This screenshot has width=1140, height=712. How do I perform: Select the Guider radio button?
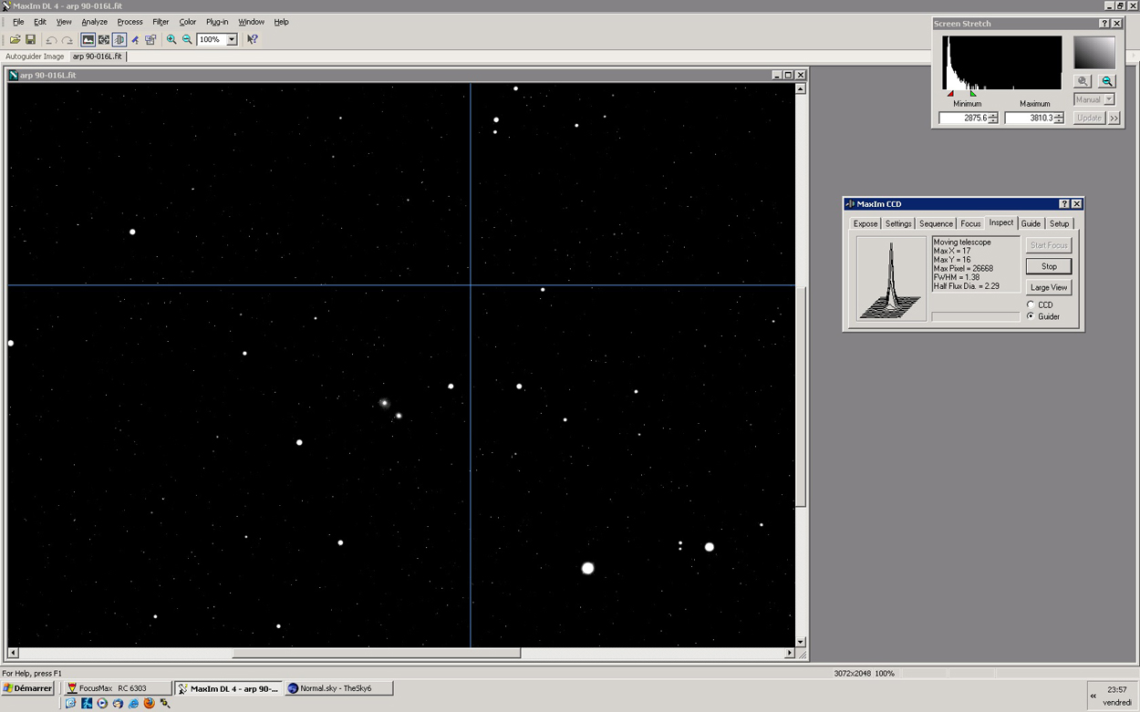pyautogui.click(x=1031, y=316)
